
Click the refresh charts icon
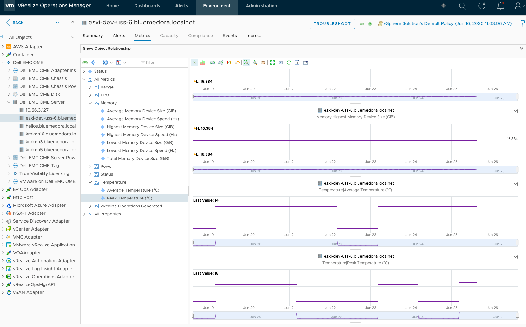tap(289, 62)
